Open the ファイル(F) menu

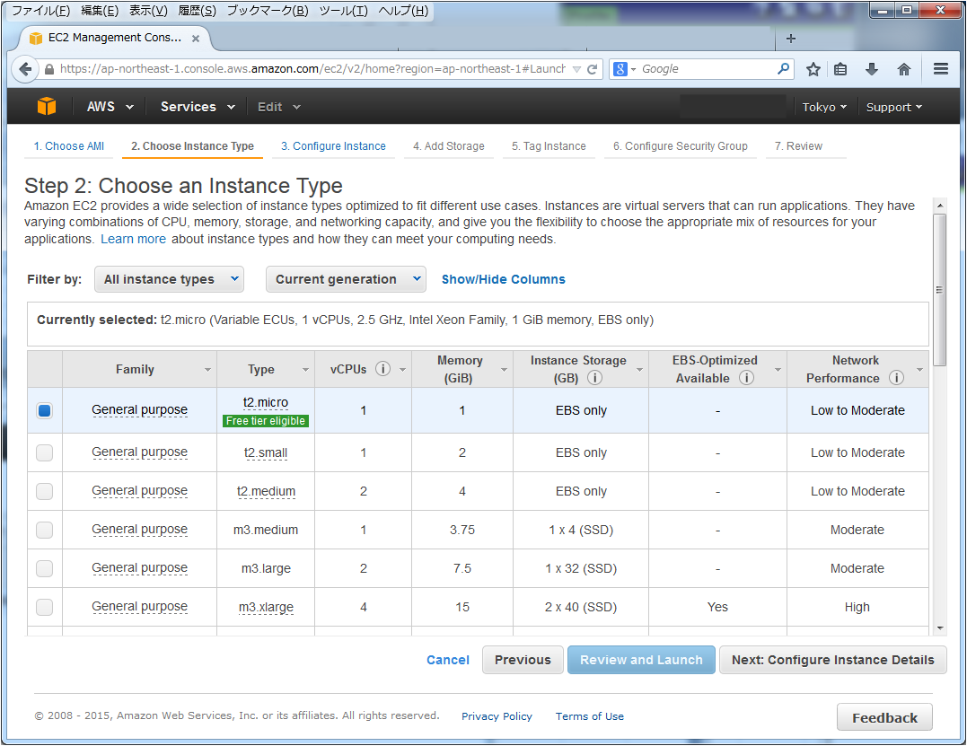coord(40,11)
